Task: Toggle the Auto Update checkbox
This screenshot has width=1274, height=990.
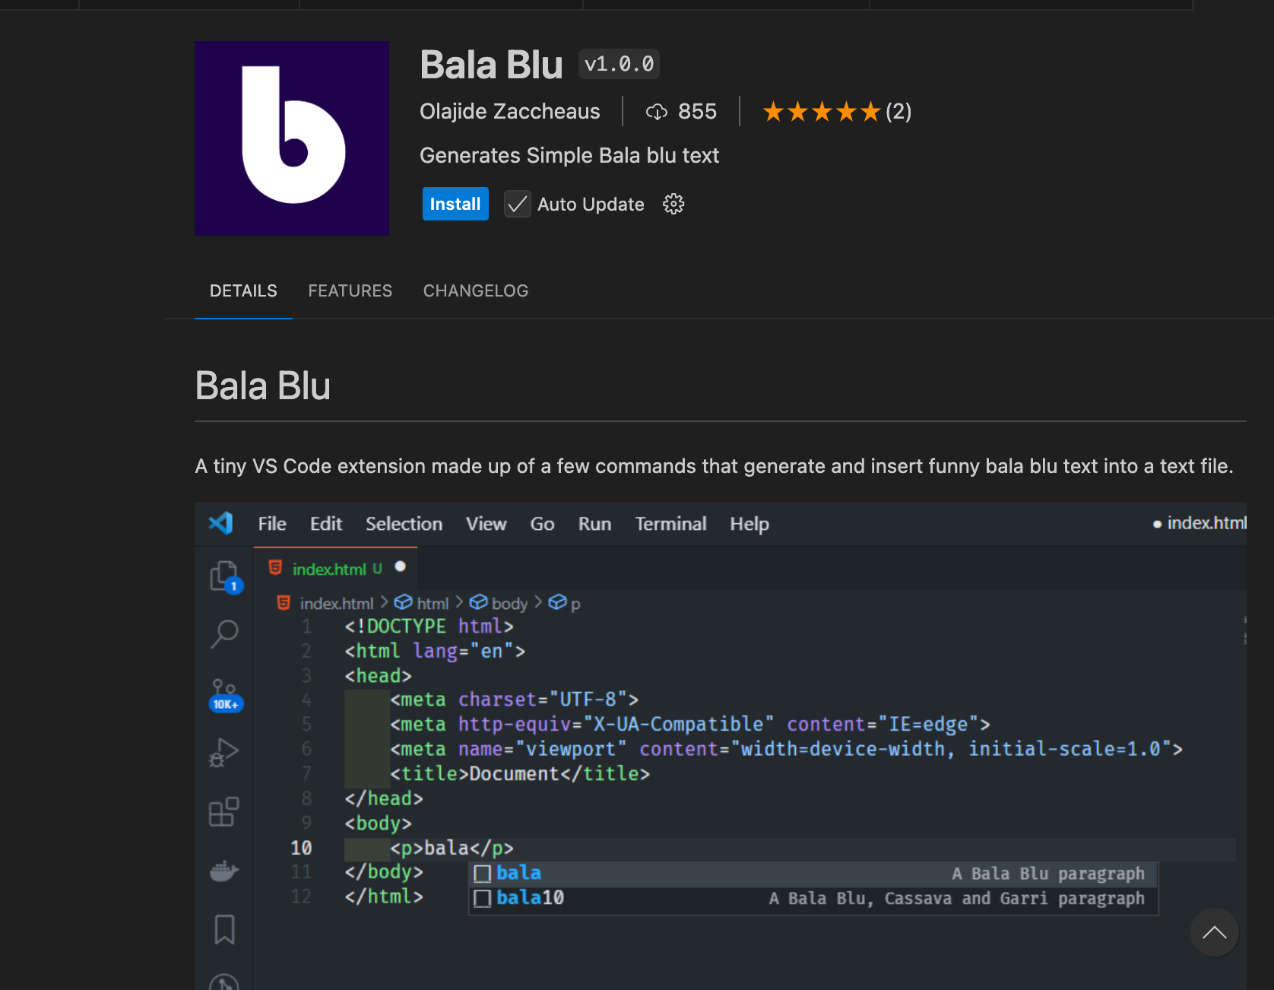Action: pyautogui.click(x=518, y=204)
